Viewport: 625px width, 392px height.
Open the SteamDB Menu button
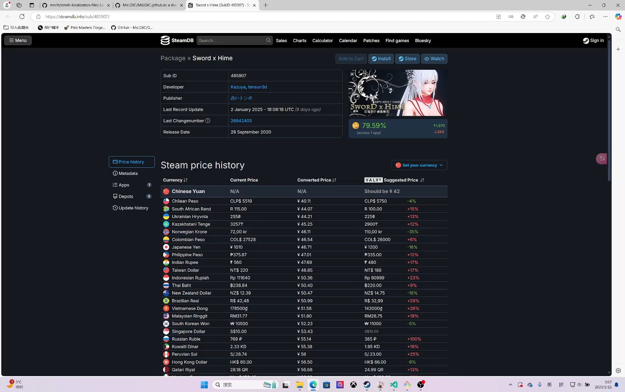click(x=18, y=40)
